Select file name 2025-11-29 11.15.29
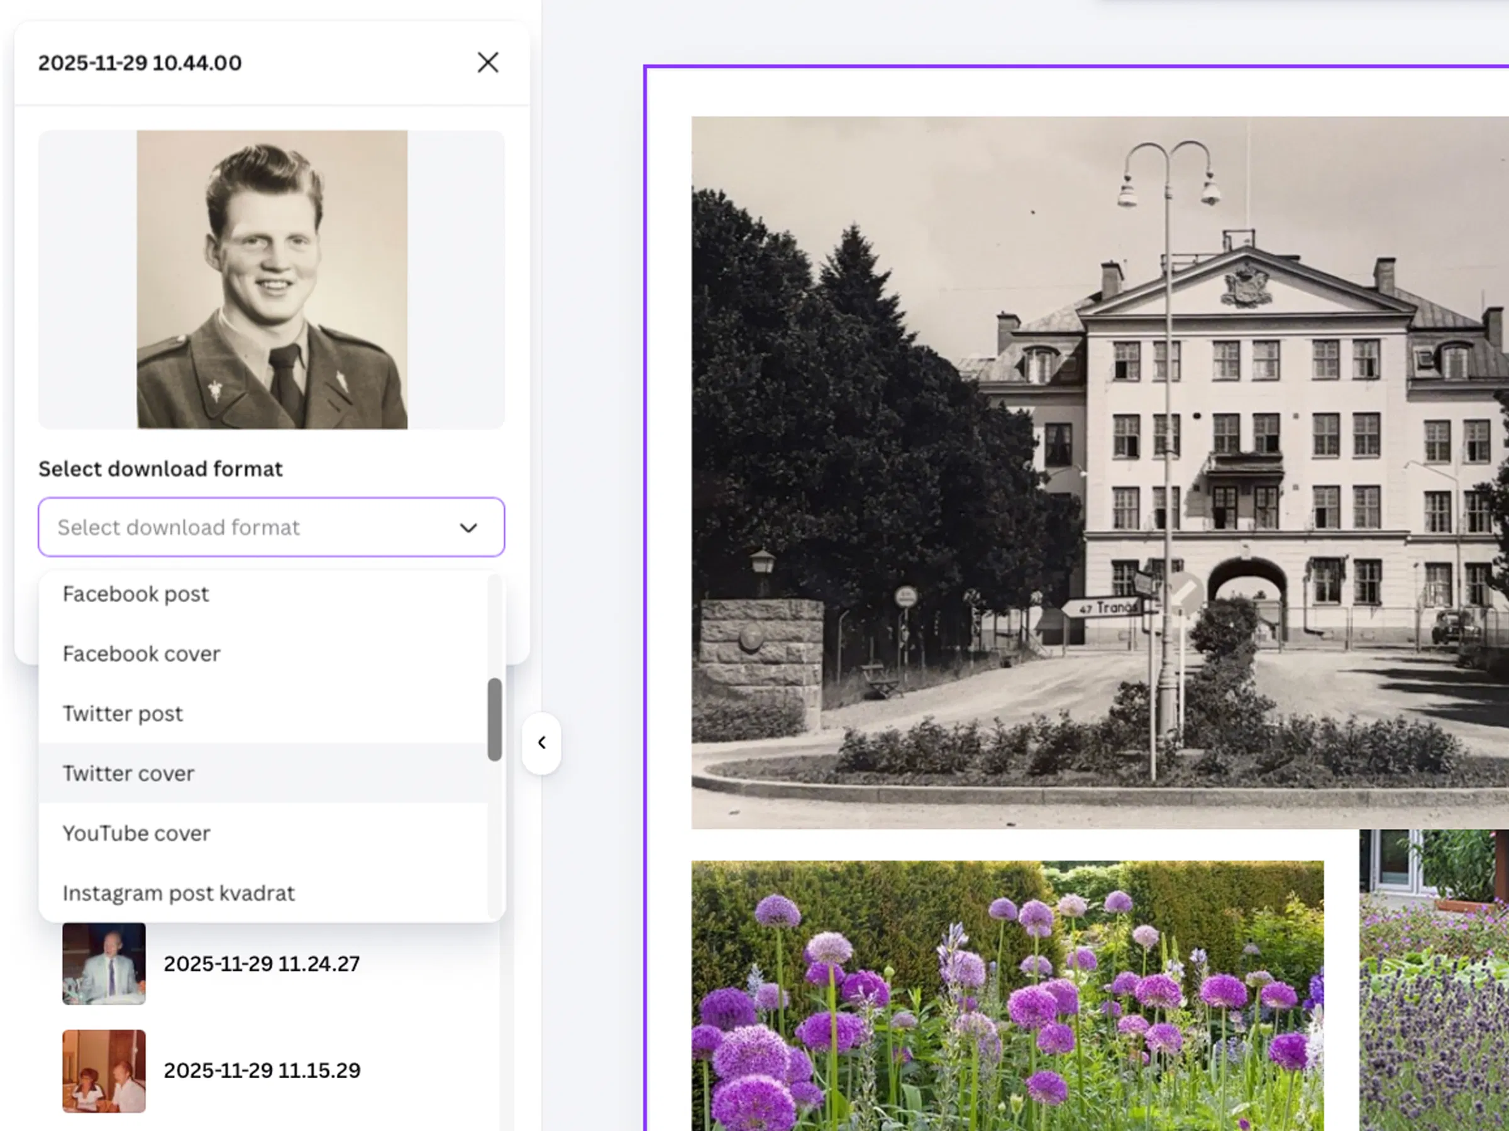Viewport: 1509px width, 1131px height. (262, 1070)
